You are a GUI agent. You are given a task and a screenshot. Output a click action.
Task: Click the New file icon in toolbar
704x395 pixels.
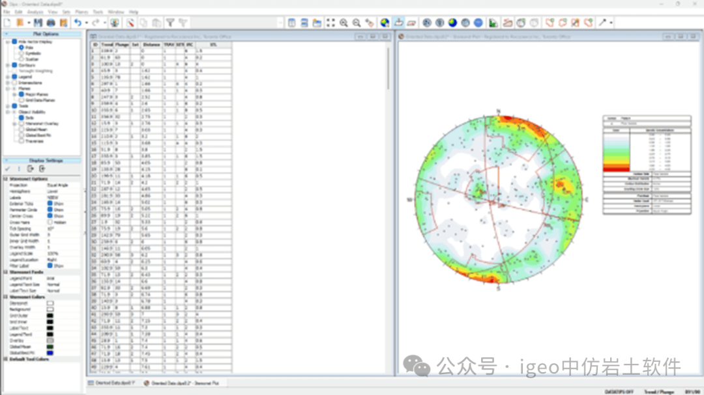(x=7, y=23)
